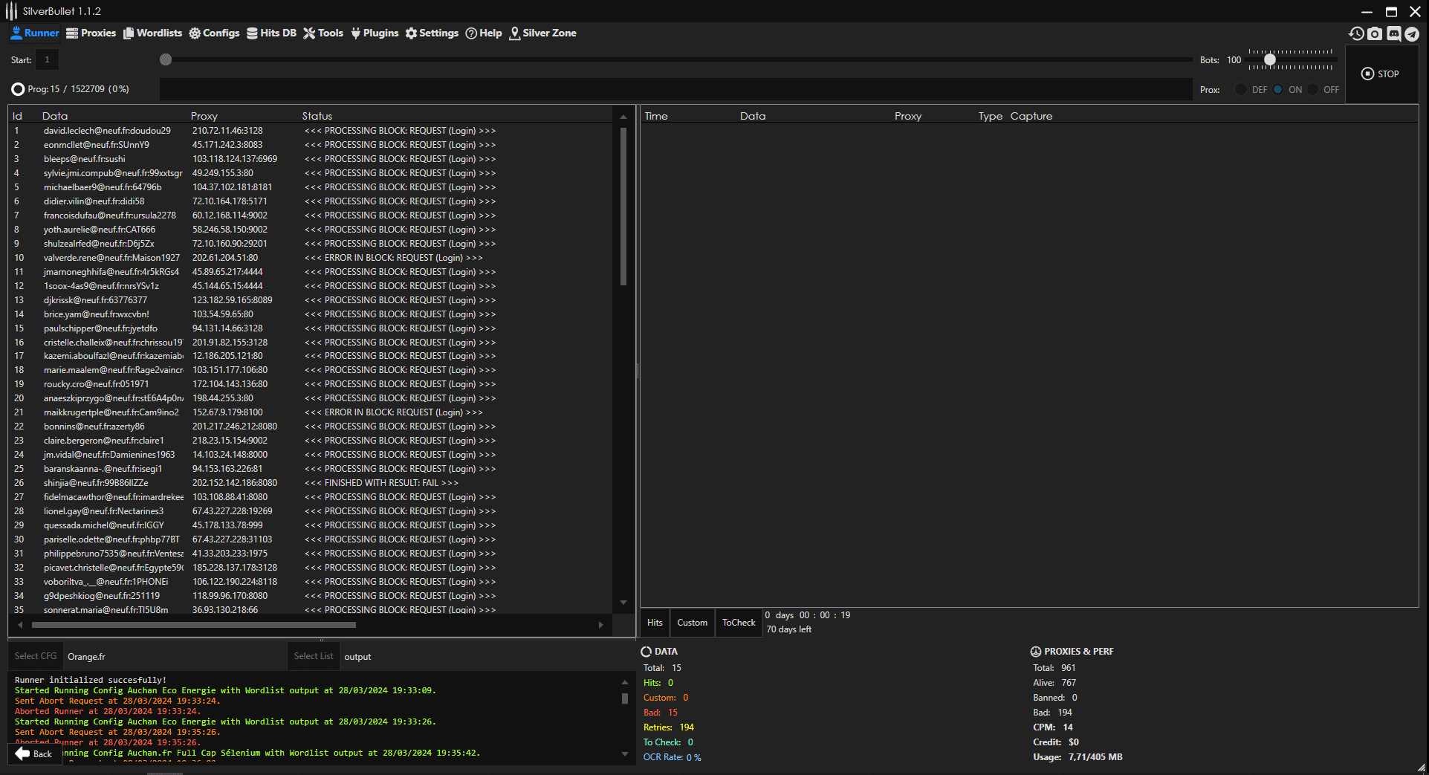The height and width of the screenshot is (775, 1429).
Task: Open the Plugins section
Action: pyautogui.click(x=375, y=33)
